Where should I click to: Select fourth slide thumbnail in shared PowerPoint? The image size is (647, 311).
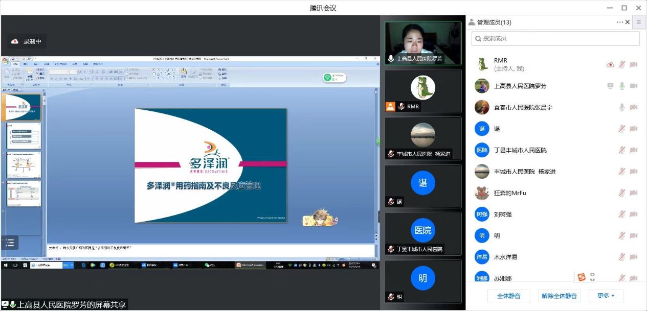click(x=24, y=194)
